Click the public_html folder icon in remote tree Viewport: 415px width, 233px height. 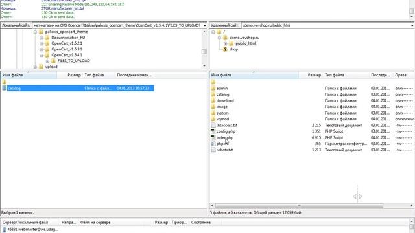tap(231, 43)
